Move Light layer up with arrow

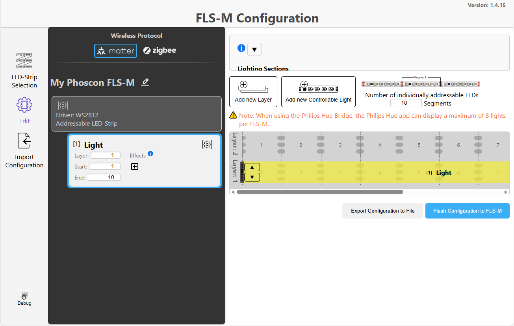pyautogui.click(x=252, y=167)
